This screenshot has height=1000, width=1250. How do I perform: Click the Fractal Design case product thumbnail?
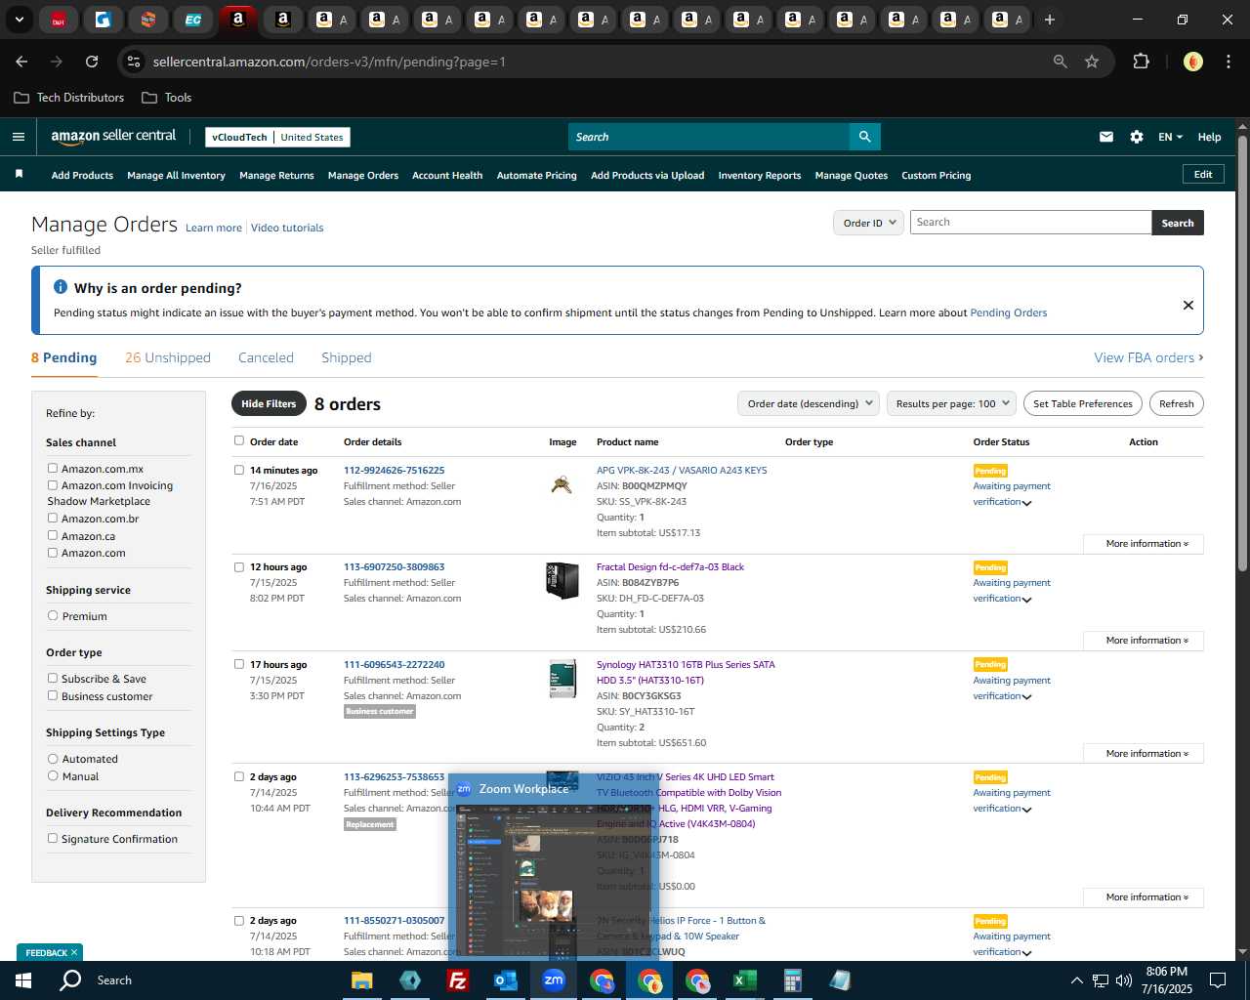pos(562,580)
